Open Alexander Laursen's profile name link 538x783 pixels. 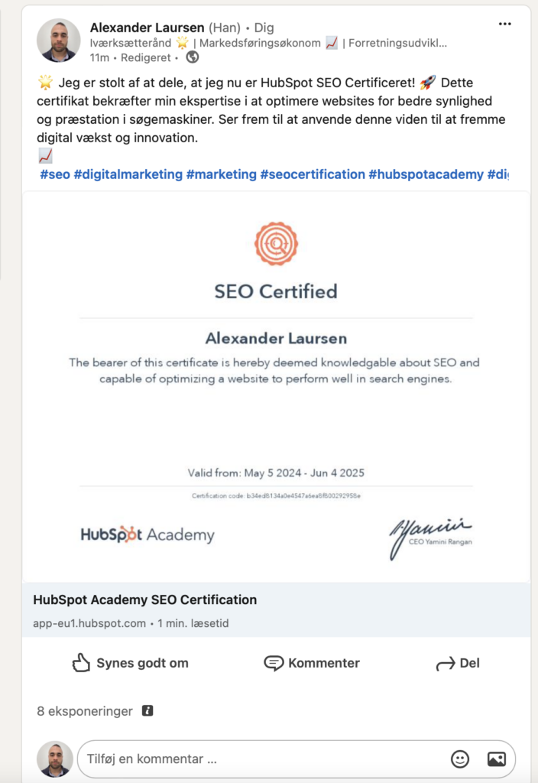(147, 28)
